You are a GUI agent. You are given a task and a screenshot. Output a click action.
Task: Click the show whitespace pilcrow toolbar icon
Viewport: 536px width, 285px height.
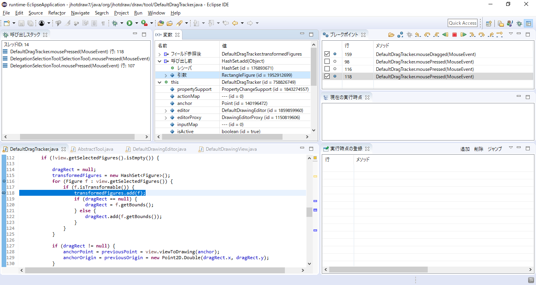tap(103, 23)
